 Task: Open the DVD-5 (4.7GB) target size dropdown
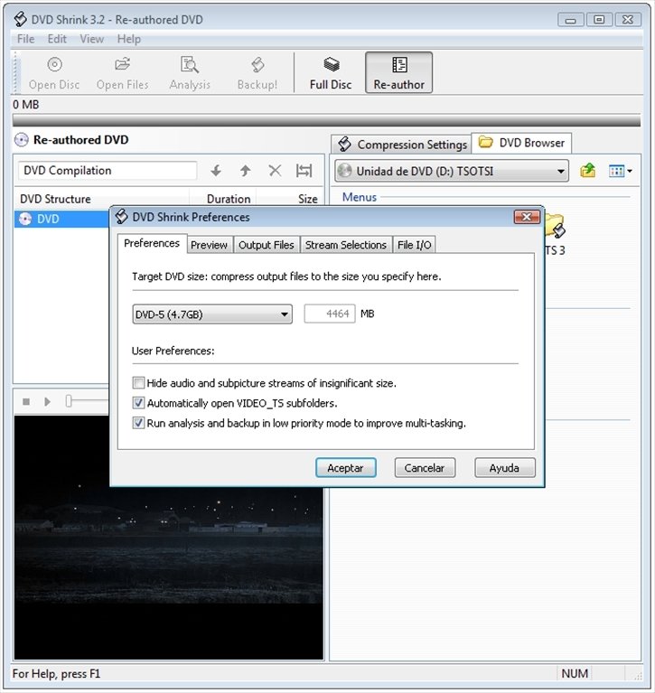pyautogui.click(x=212, y=314)
